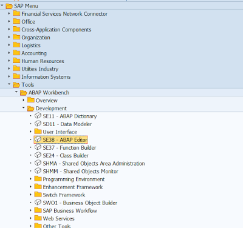Image resolution: width=243 pixels, height=228 pixels.
Task: Expand the Information Systems node arrow
Action: tap(9, 76)
